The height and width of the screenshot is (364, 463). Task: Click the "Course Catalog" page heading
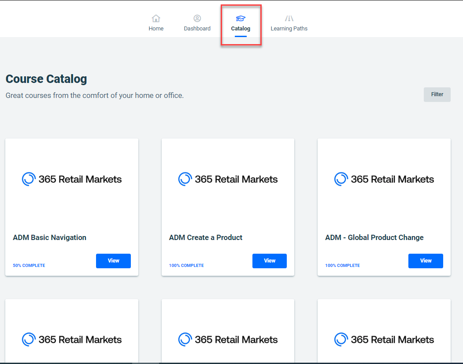coord(46,79)
